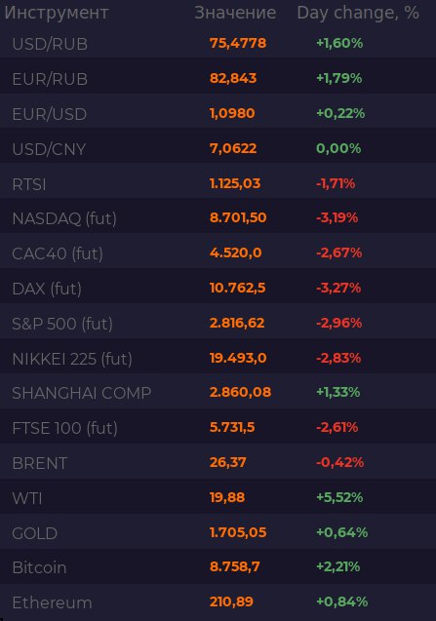Open the Bitcoin instrument row

pyautogui.click(x=218, y=567)
